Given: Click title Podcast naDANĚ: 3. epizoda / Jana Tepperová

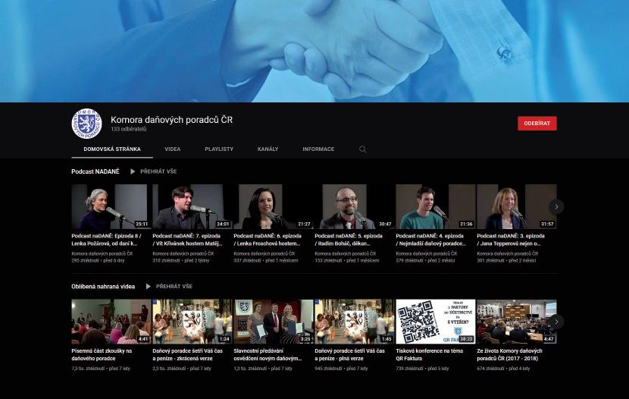Looking at the screenshot, I should pos(511,240).
